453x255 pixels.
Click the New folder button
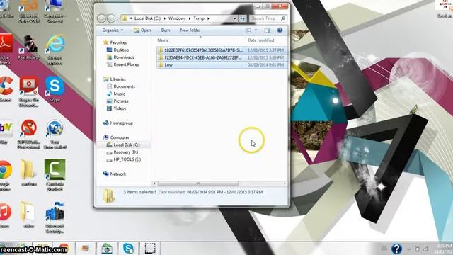[x=190, y=30]
